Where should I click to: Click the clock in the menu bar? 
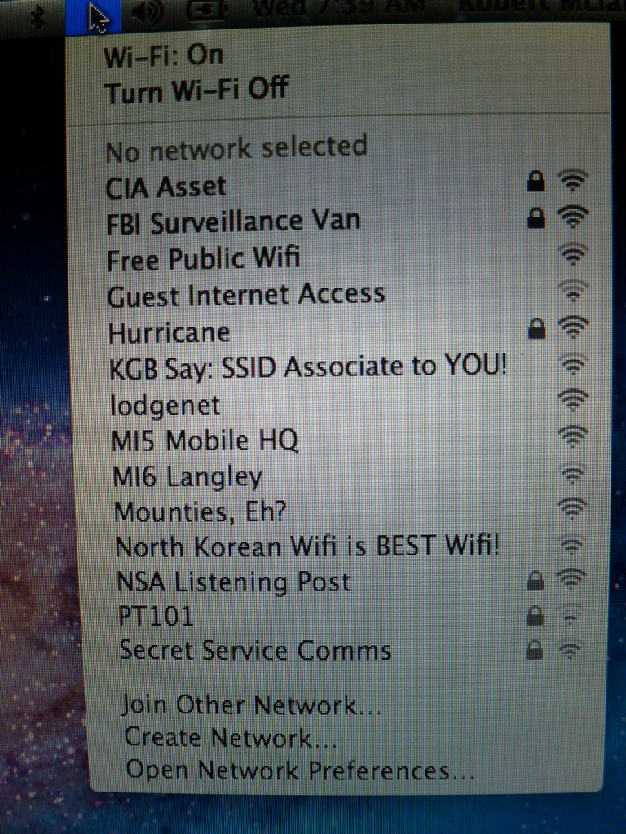point(338,7)
